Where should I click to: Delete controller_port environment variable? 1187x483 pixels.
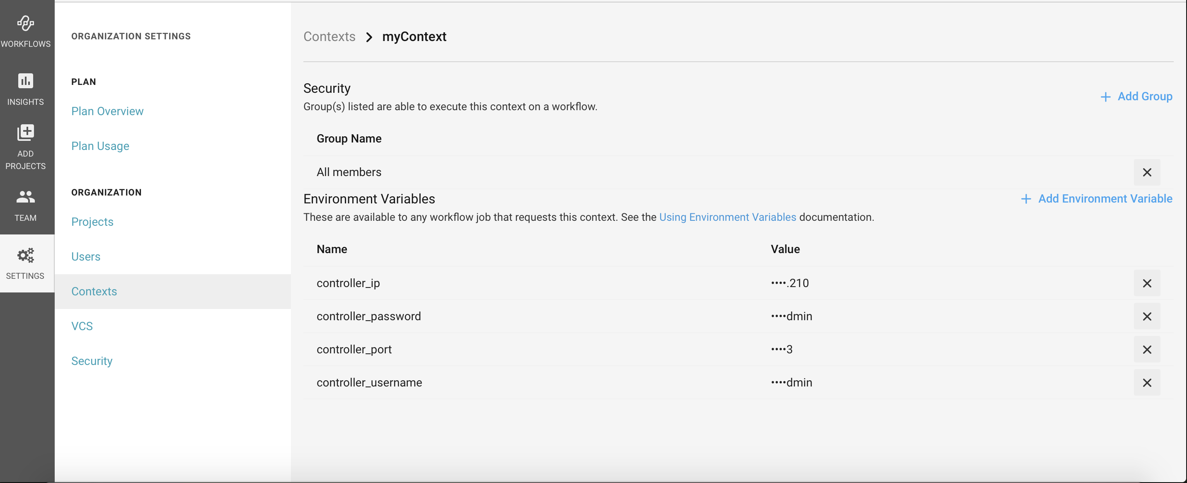tap(1147, 350)
